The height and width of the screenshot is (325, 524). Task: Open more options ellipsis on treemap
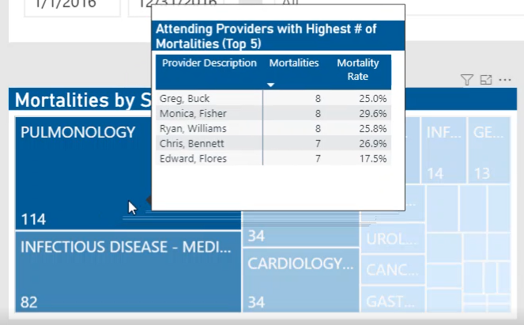(x=504, y=80)
